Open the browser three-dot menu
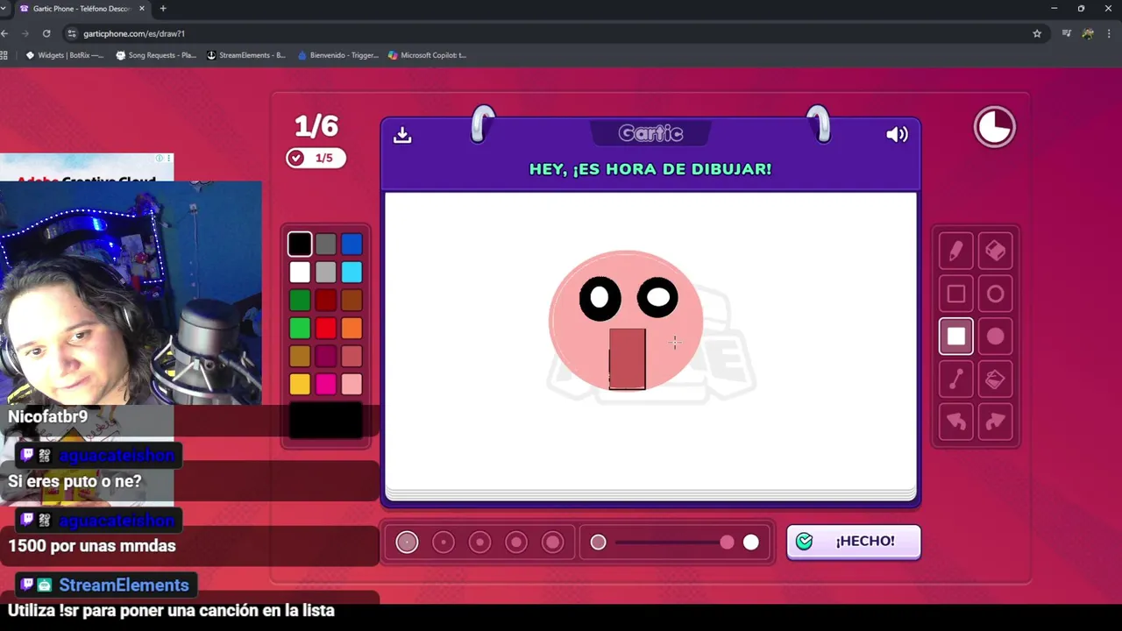This screenshot has width=1122, height=631. pos(1109,33)
